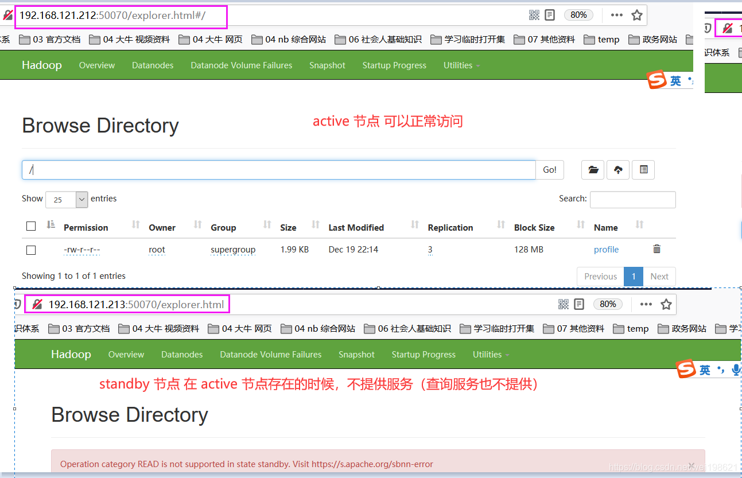742x478 pixels.
Task: Open the page actions ellipsis in bottom browser
Action: (x=646, y=304)
